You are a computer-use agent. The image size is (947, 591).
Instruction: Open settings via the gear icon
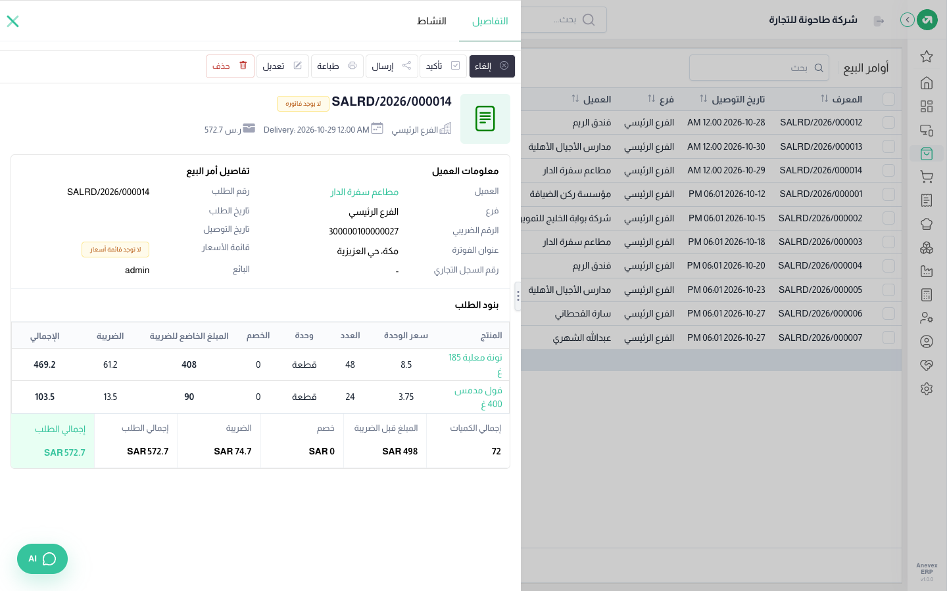coord(927,389)
